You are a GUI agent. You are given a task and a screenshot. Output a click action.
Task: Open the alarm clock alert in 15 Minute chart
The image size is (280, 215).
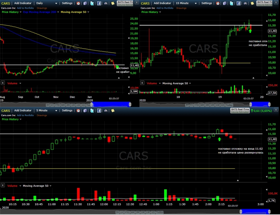point(218,3)
